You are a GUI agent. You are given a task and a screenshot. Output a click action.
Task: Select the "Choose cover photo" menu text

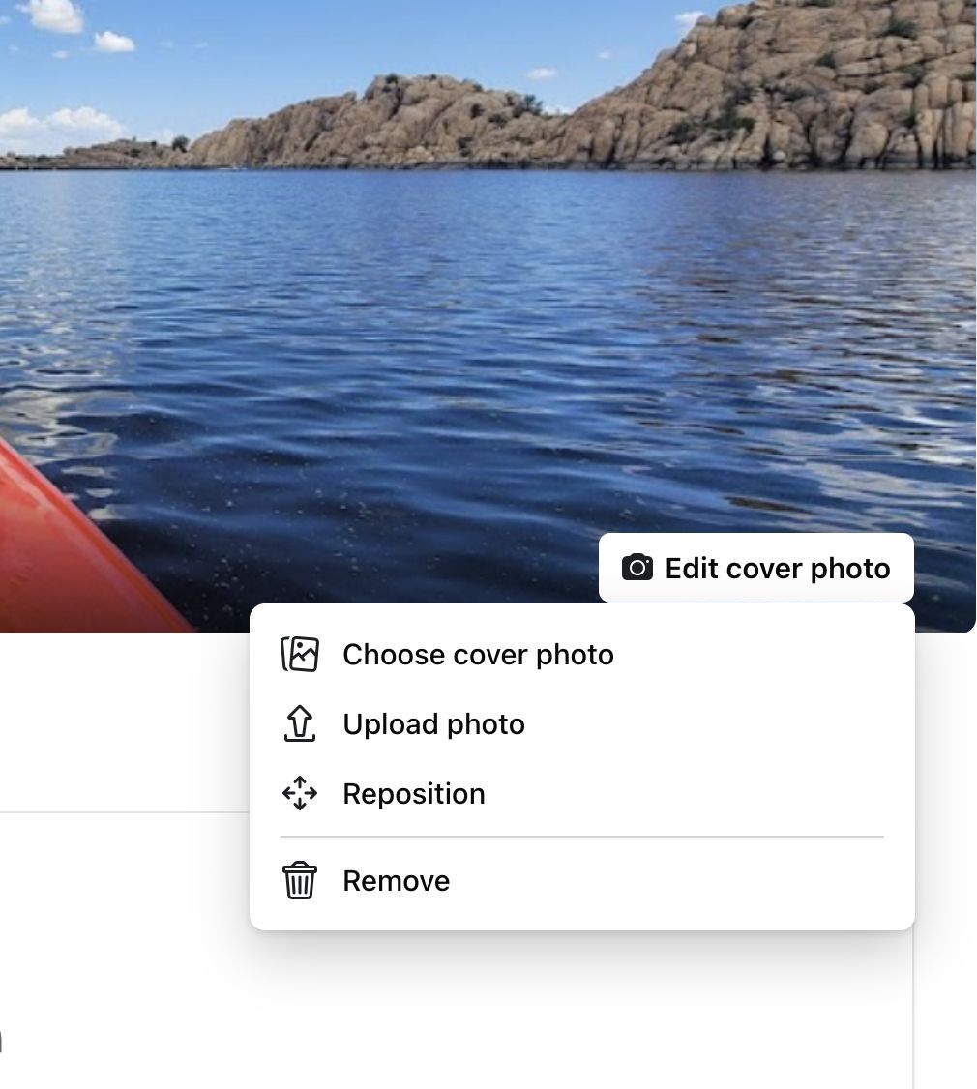click(478, 655)
